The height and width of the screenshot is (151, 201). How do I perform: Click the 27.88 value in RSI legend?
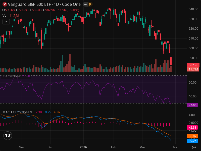click(x=26, y=76)
